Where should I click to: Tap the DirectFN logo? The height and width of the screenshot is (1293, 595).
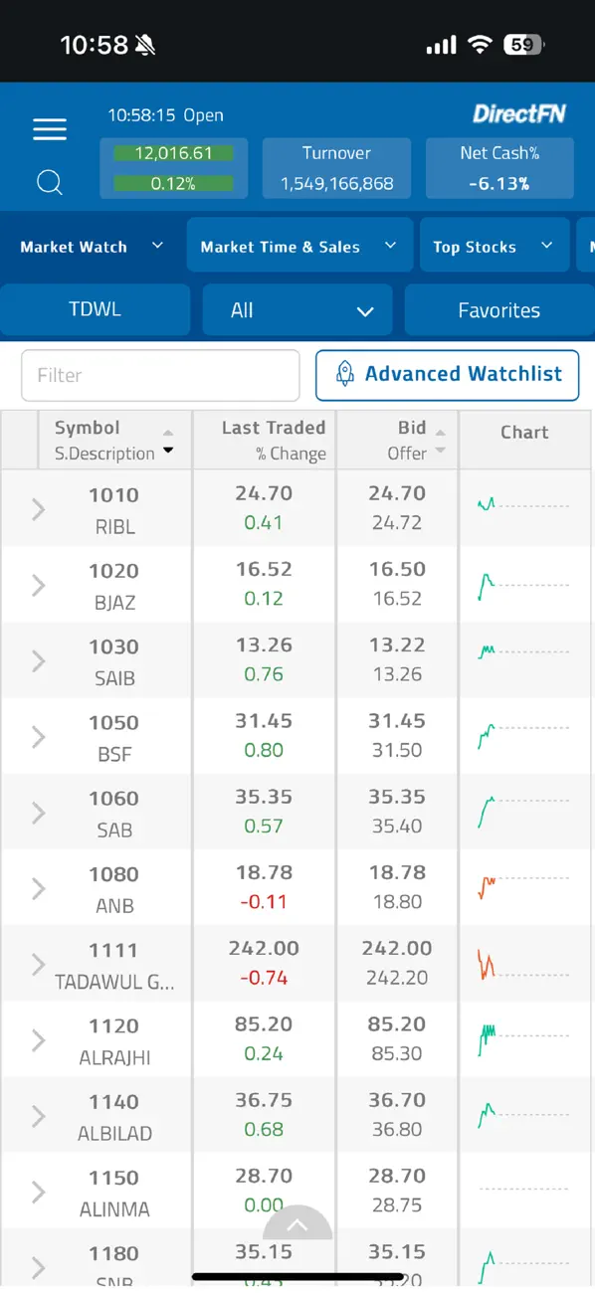pyautogui.click(x=519, y=114)
